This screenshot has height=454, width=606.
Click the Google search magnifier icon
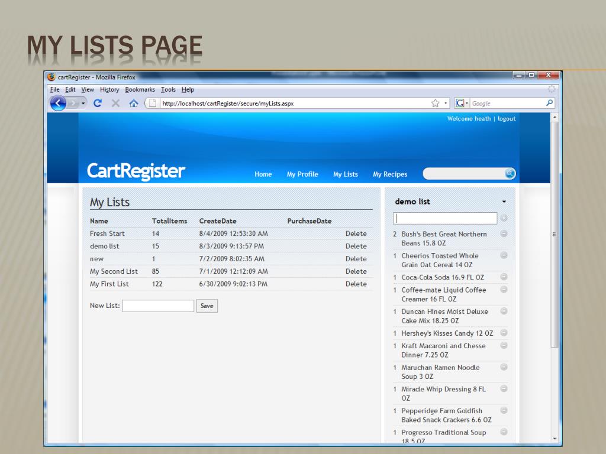pyautogui.click(x=549, y=103)
